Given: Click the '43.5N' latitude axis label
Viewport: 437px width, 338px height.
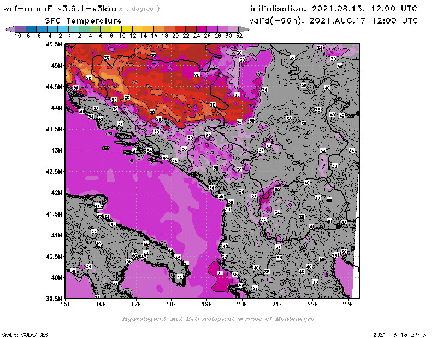Looking at the screenshot, I should [x=54, y=129].
